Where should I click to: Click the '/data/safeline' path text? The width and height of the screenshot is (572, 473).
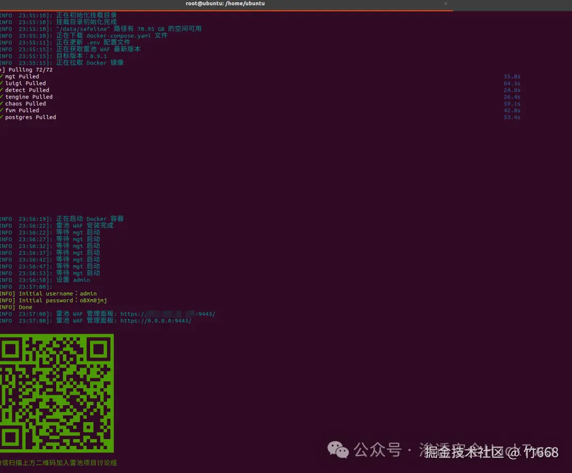(83, 29)
